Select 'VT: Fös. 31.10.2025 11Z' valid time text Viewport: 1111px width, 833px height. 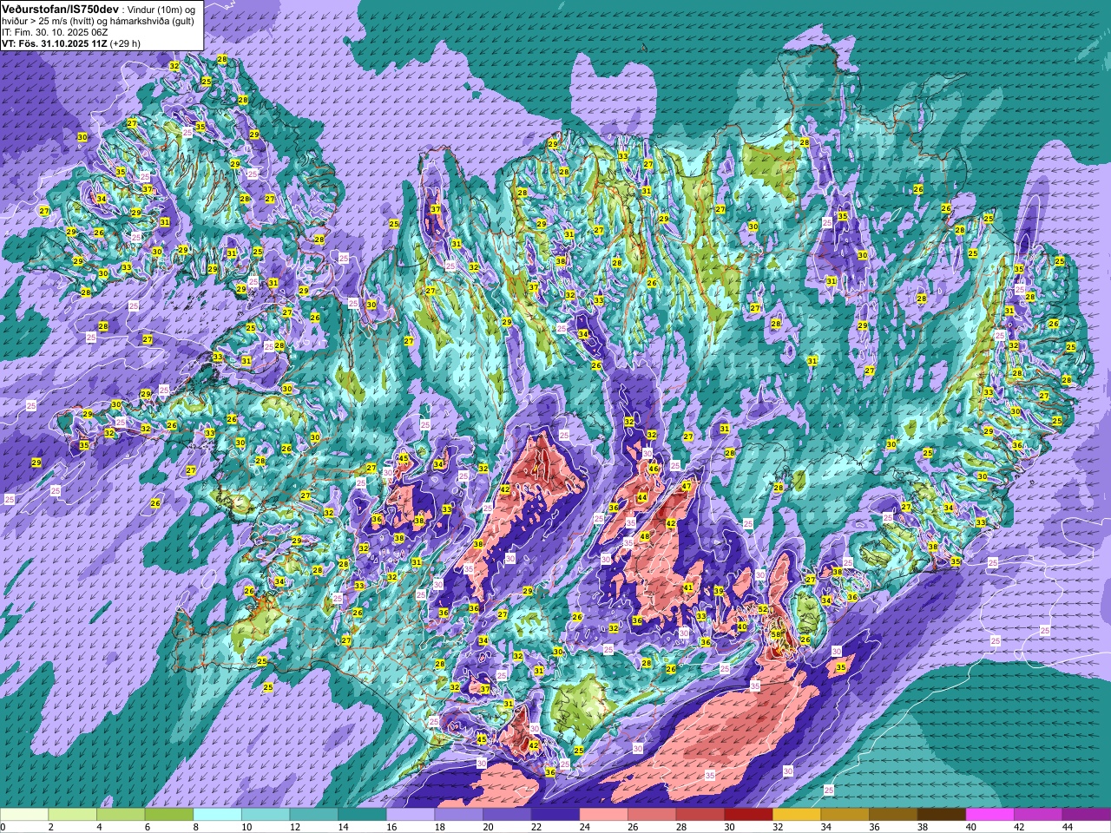(54, 43)
